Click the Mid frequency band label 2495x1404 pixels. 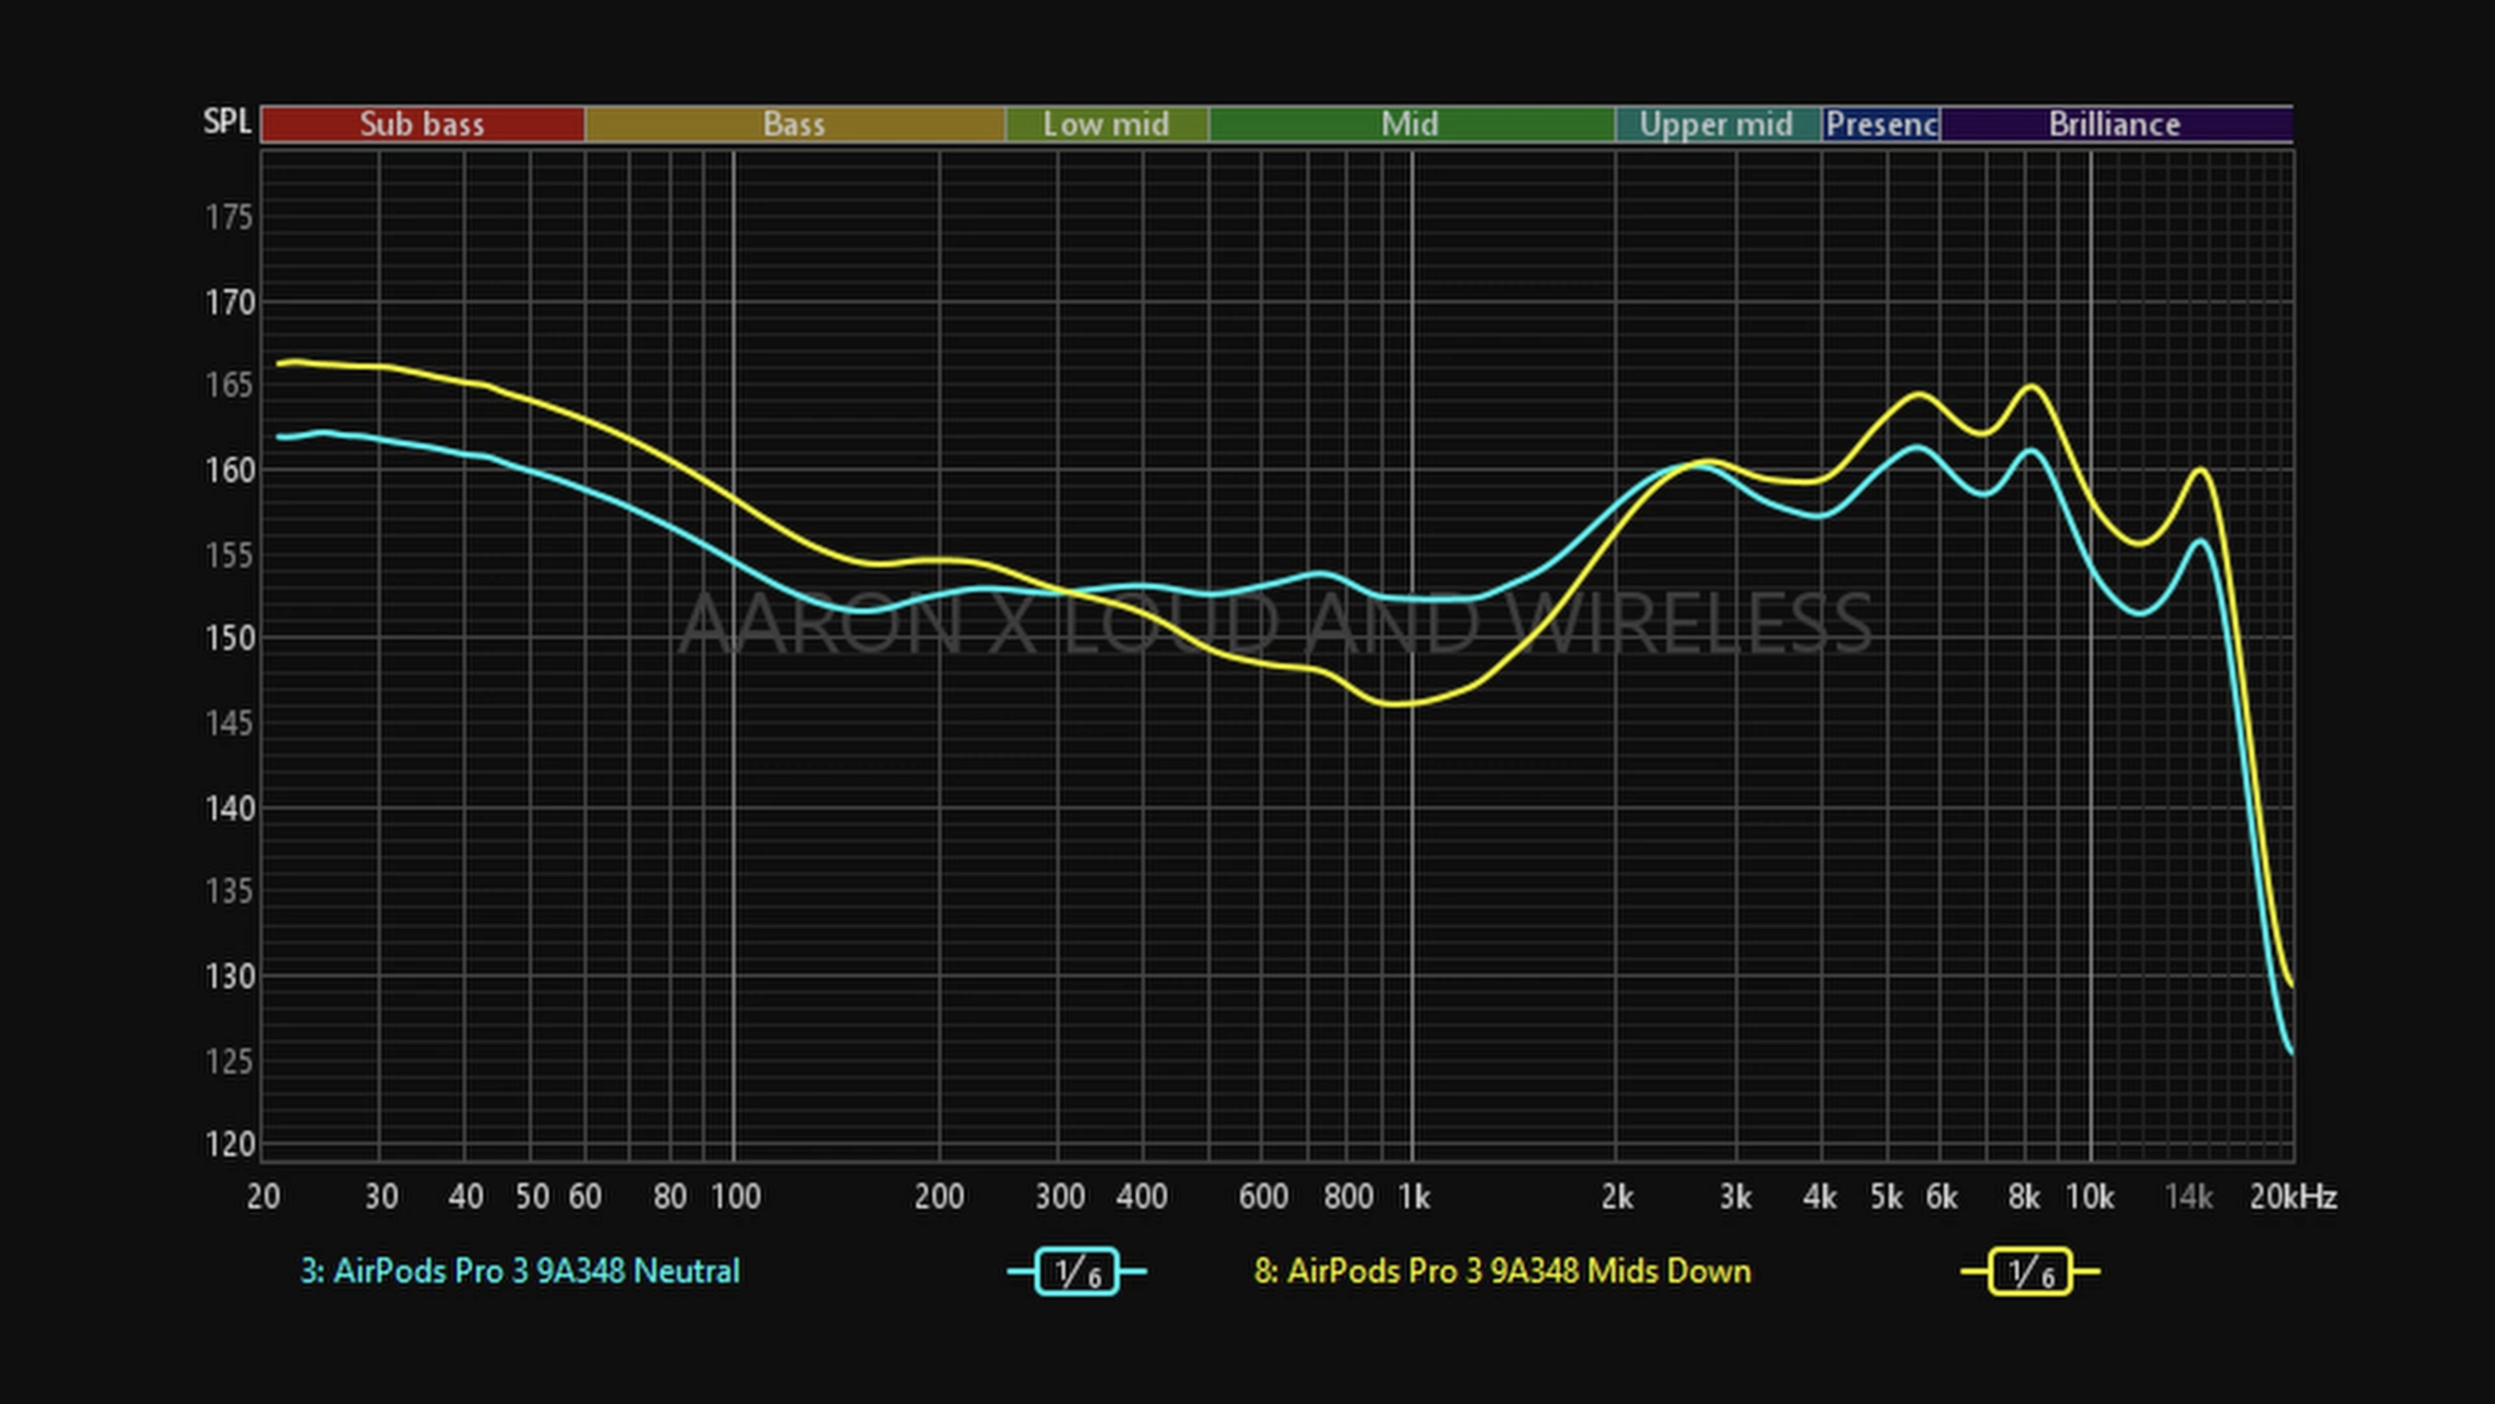point(1410,124)
